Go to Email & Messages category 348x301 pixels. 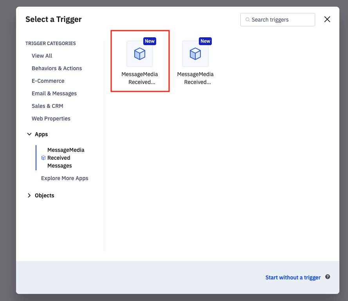54,93
